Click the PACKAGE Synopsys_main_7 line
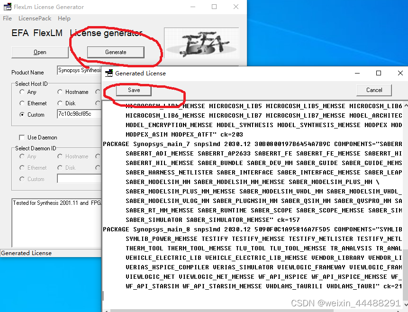The image size is (408, 312). (x=253, y=144)
